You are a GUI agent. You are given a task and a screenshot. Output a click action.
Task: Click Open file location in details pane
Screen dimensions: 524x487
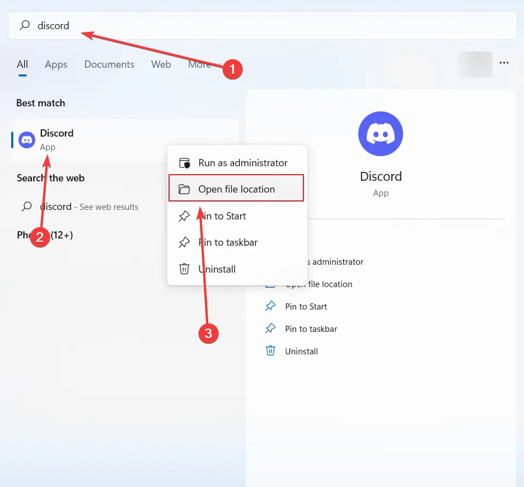(319, 284)
